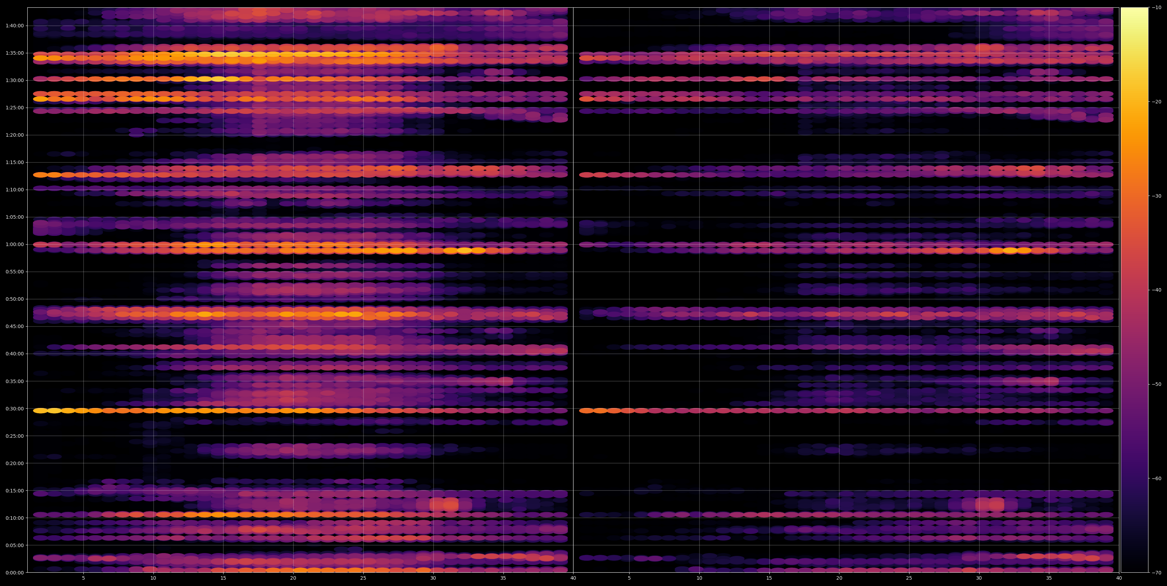Select the 0:45:00 time label

pyautogui.click(x=14, y=326)
